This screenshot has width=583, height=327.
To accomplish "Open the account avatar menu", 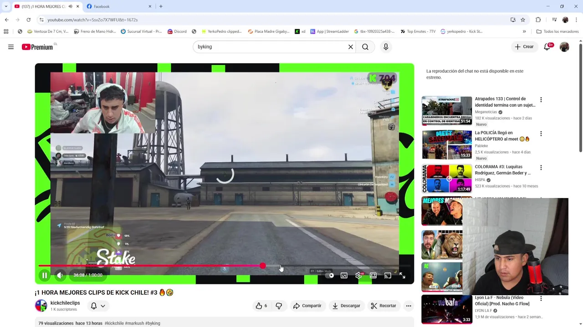I will (564, 47).
